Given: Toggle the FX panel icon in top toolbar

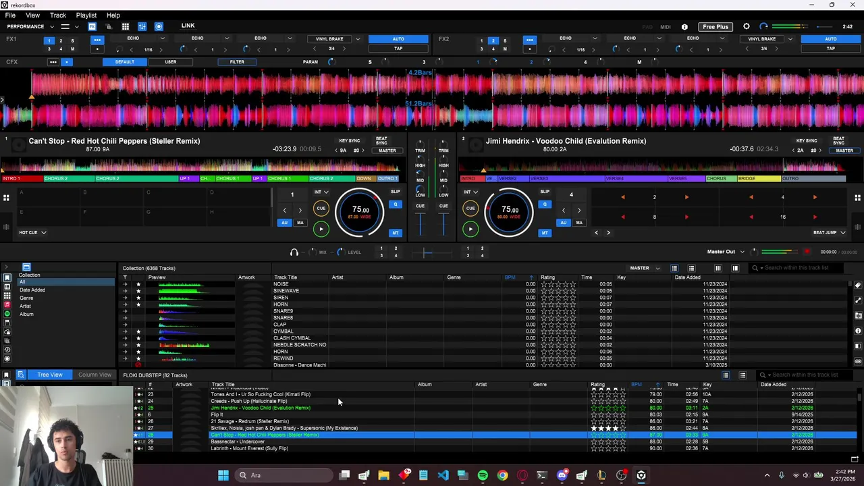Looking at the screenshot, I should tap(92, 26).
